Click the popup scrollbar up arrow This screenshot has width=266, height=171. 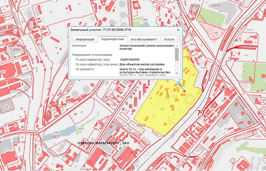coord(177,46)
